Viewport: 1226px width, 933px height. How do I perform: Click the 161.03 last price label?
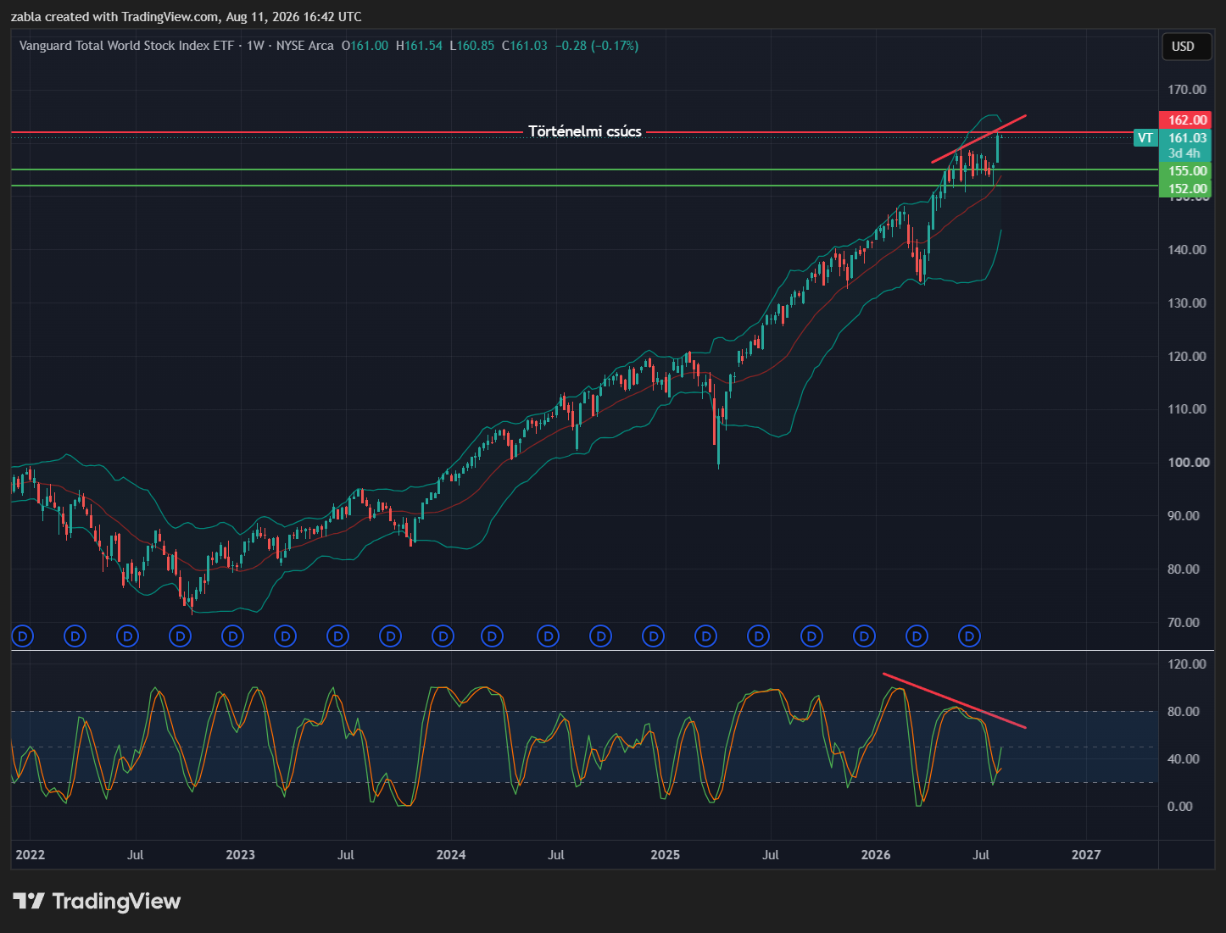point(1187,138)
